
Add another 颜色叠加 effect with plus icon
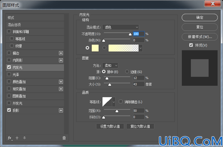[x=61, y=82]
